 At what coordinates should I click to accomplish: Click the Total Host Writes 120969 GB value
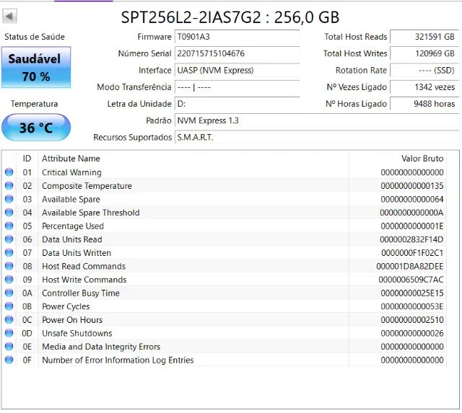pyautogui.click(x=424, y=54)
